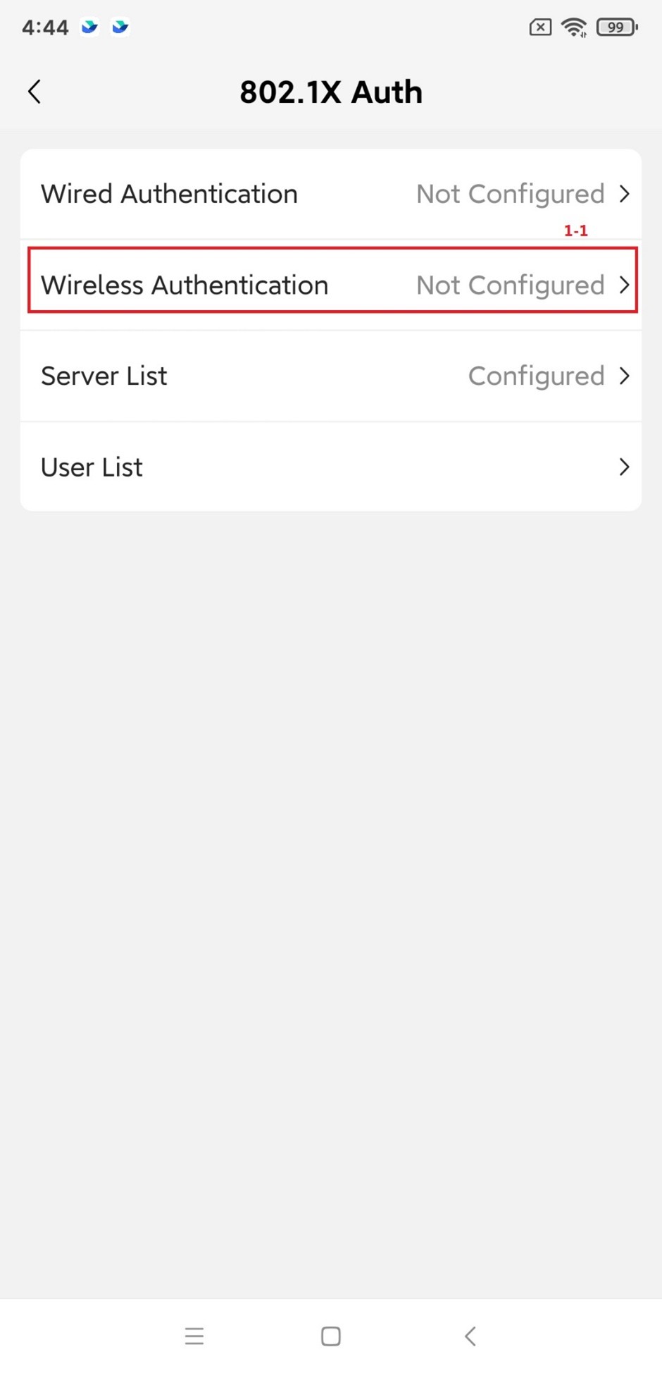Tap the 4:44 clock in status bar

pyautogui.click(x=45, y=27)
